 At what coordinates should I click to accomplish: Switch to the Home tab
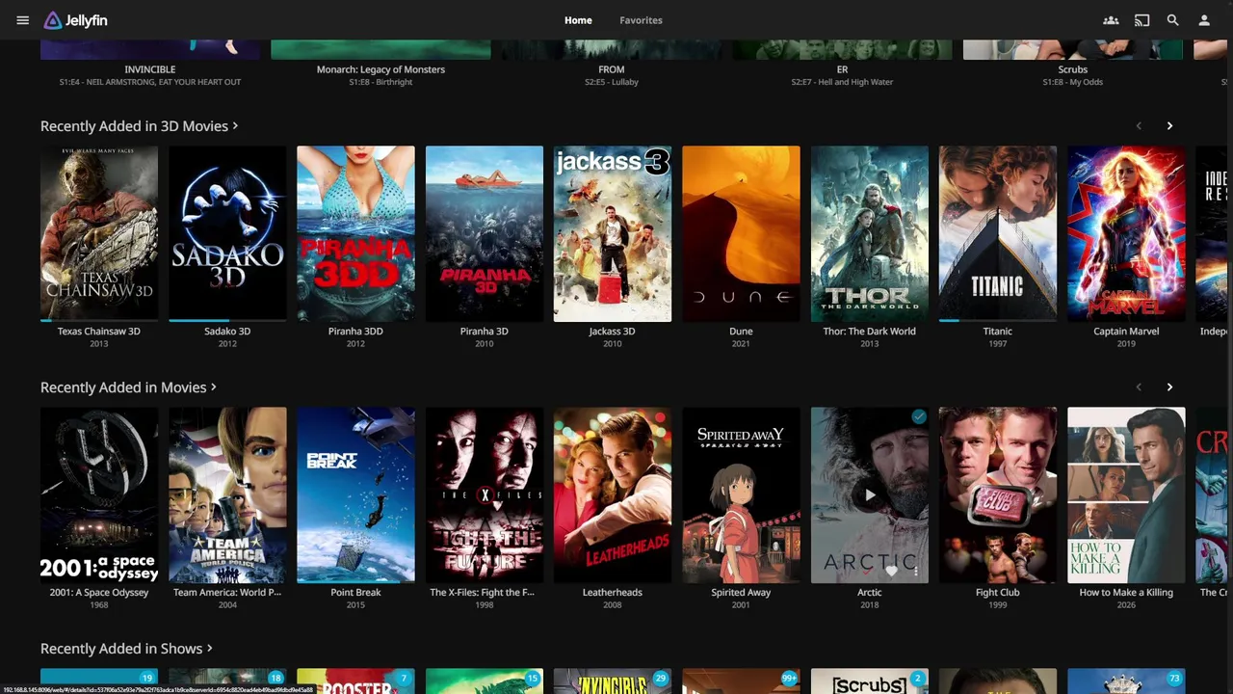[578, 20]
